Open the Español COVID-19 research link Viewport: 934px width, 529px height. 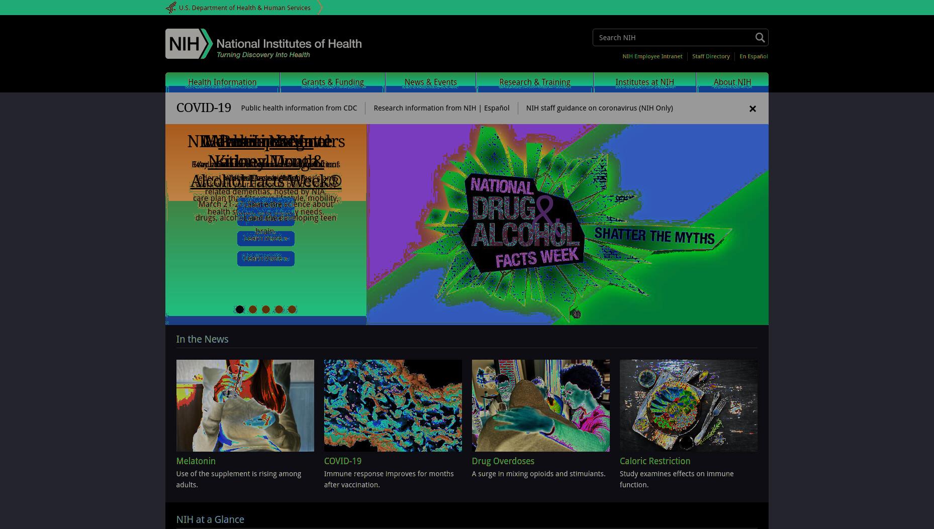497,108
